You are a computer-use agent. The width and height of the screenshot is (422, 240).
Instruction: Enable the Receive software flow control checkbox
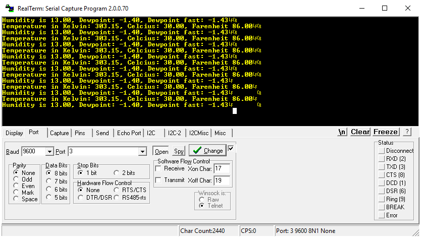click(x=159, y=168)
